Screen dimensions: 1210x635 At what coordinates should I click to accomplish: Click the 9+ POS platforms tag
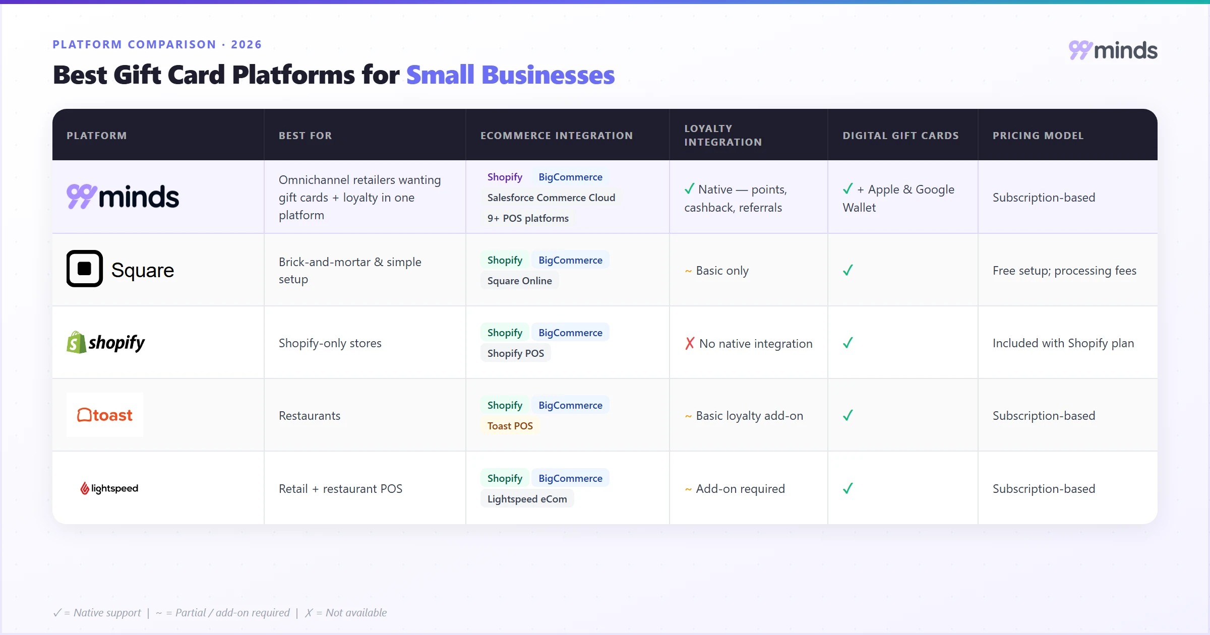click(x=528, y=218)
